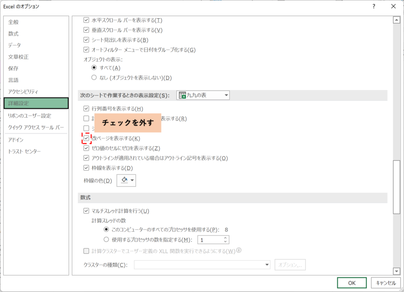Click the vertical scrollbar thumb
The height and width of the screenshot is (292, 404).
397,187
